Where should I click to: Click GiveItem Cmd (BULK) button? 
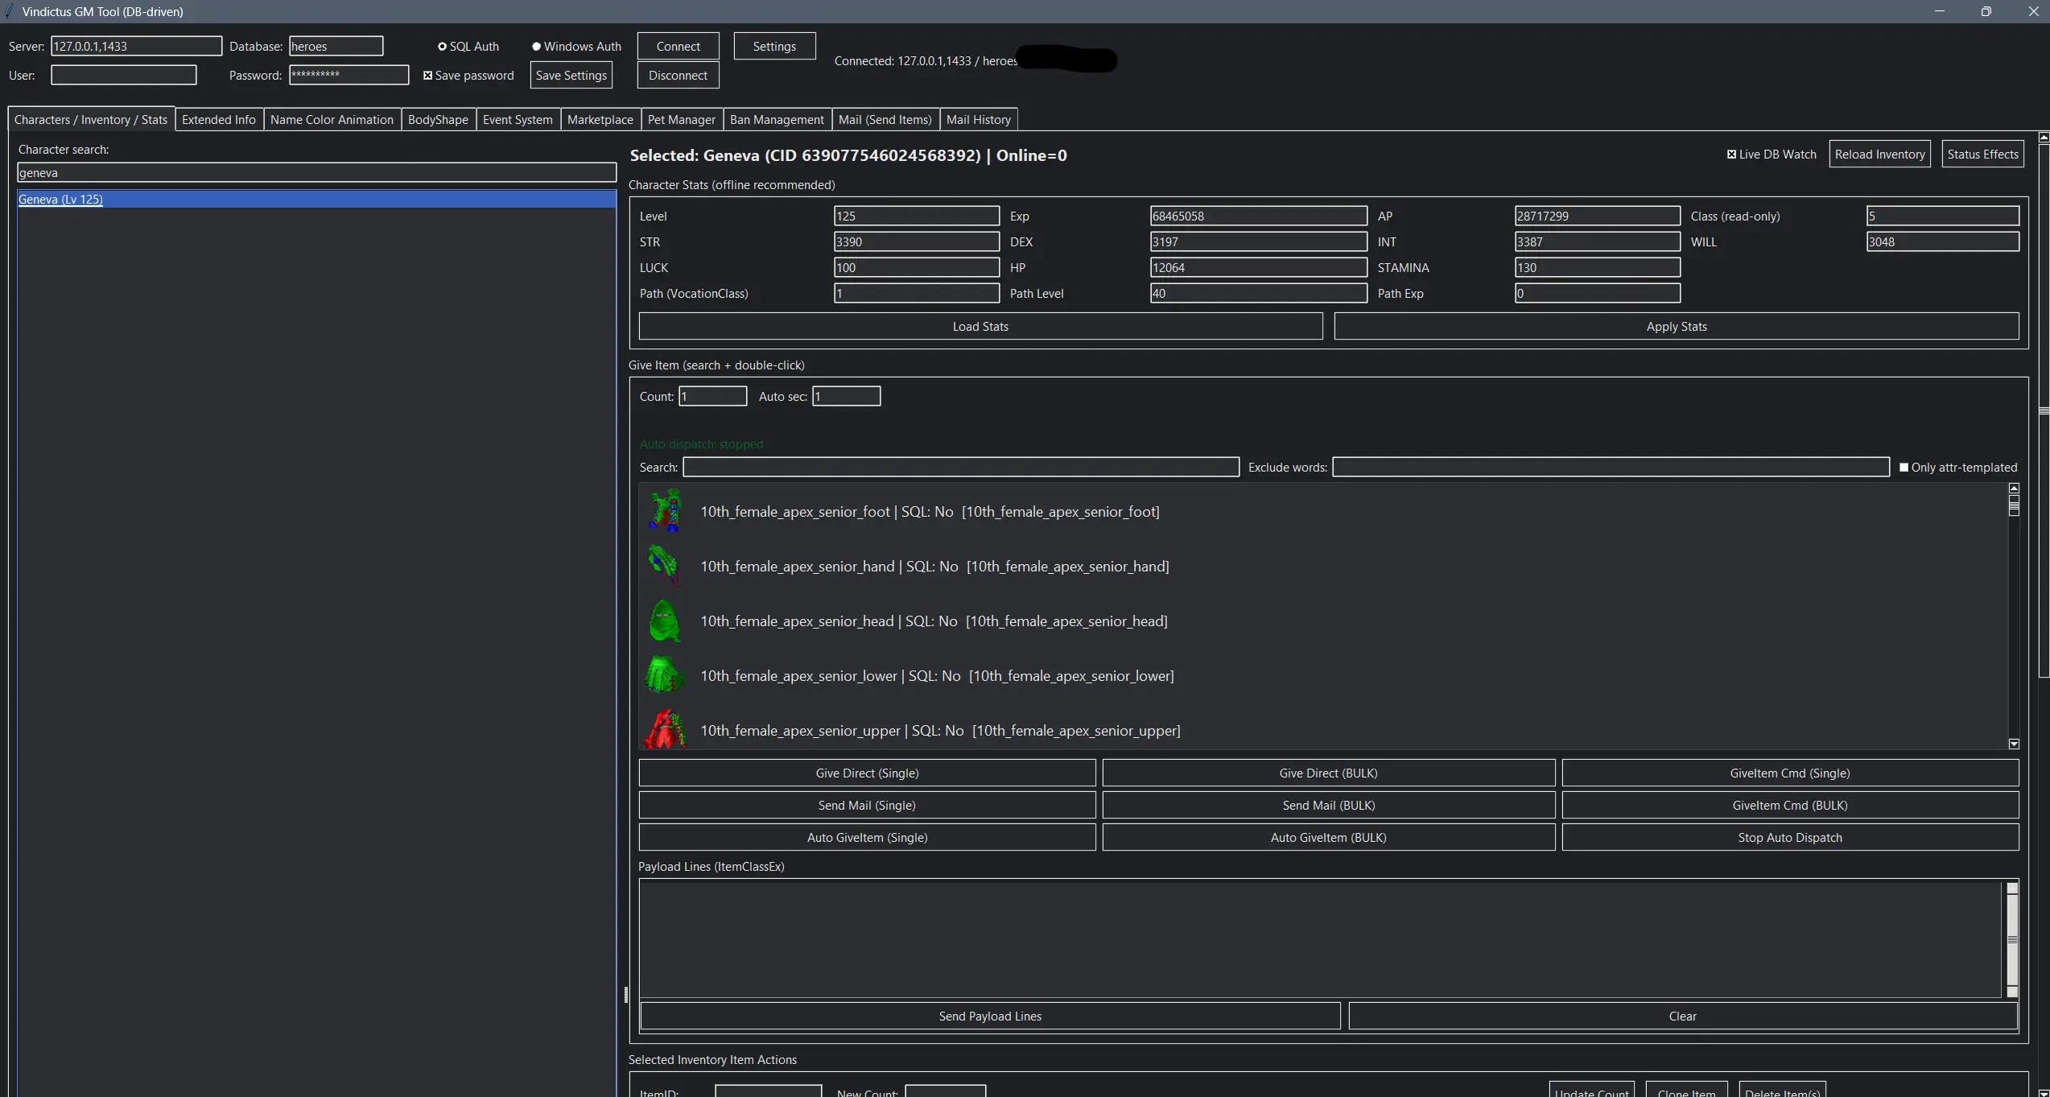coord(1790,805)
